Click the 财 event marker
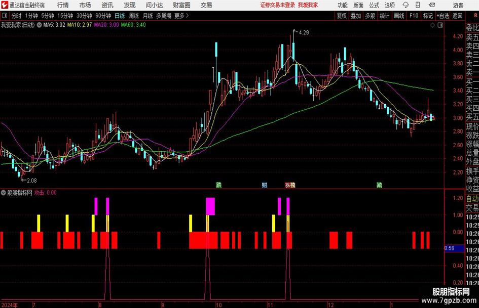The height and width of the screenshot is (308, 479). 265,185
